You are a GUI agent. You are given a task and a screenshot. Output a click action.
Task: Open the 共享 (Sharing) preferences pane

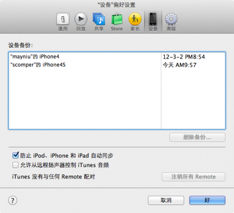tap(99, 22)
